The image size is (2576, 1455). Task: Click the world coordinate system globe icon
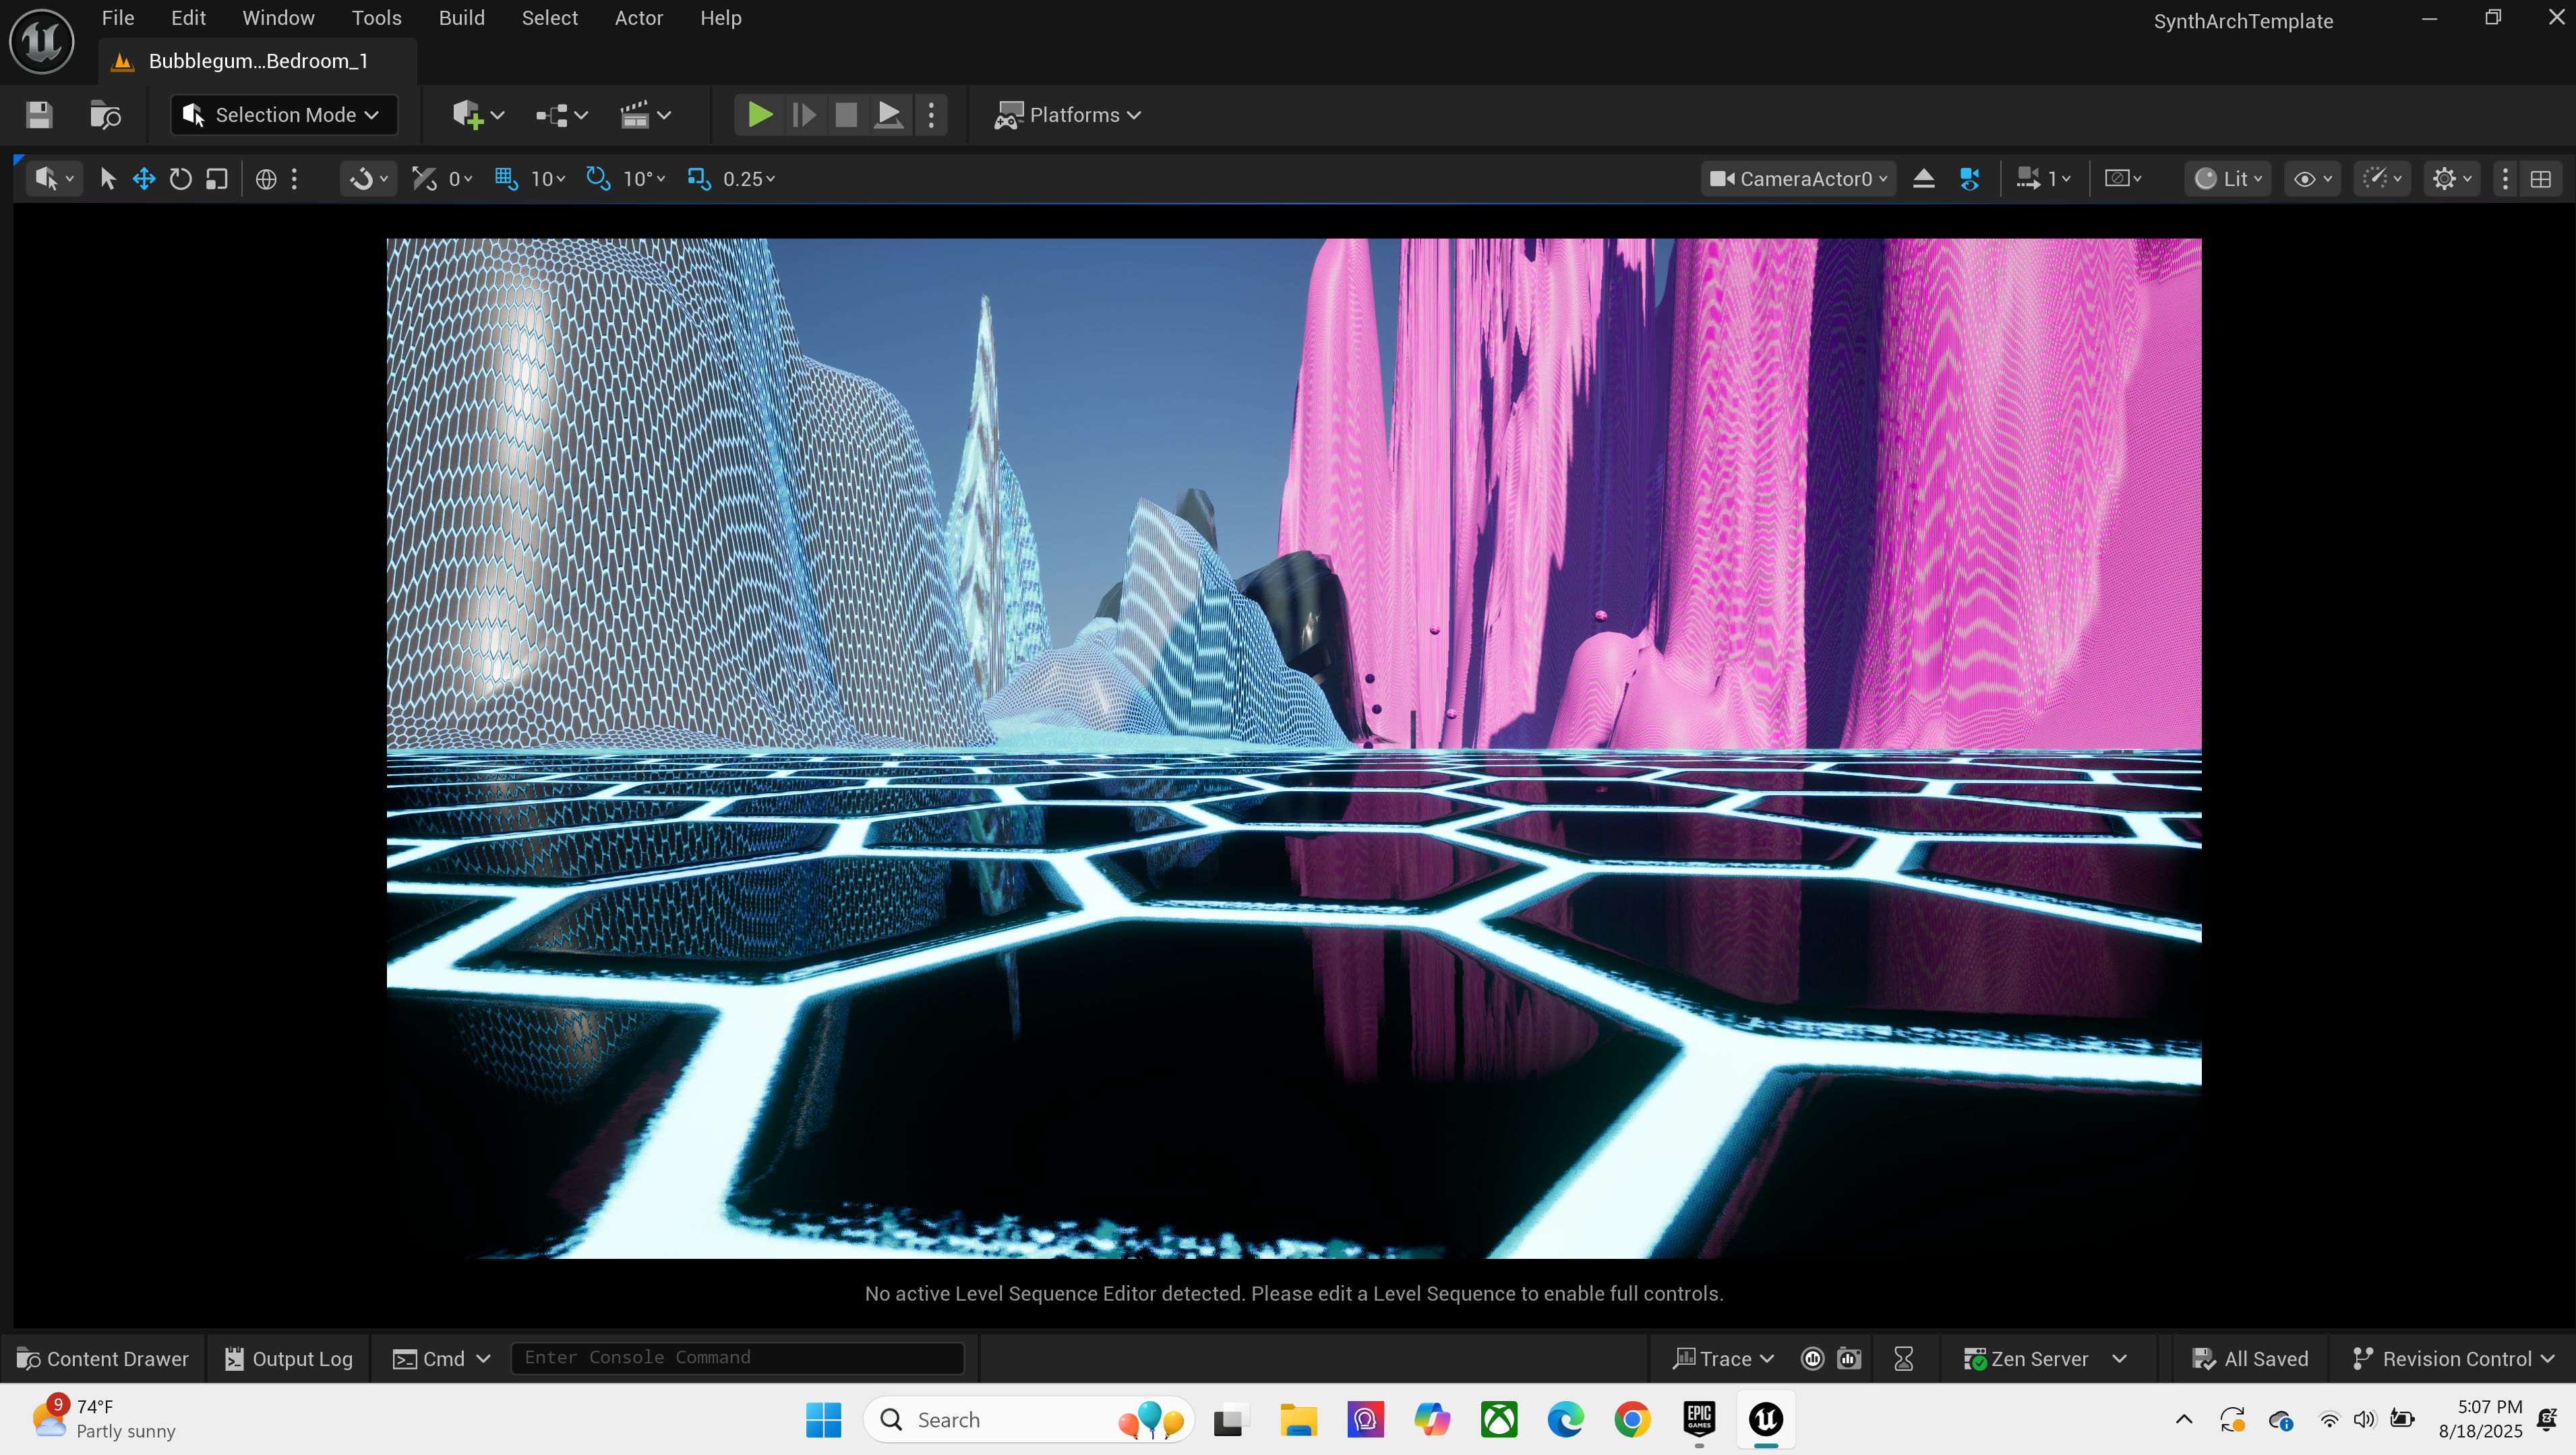266,179
